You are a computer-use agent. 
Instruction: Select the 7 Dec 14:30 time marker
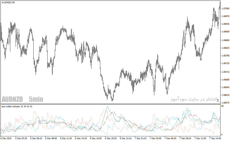(x=215, y=138)
